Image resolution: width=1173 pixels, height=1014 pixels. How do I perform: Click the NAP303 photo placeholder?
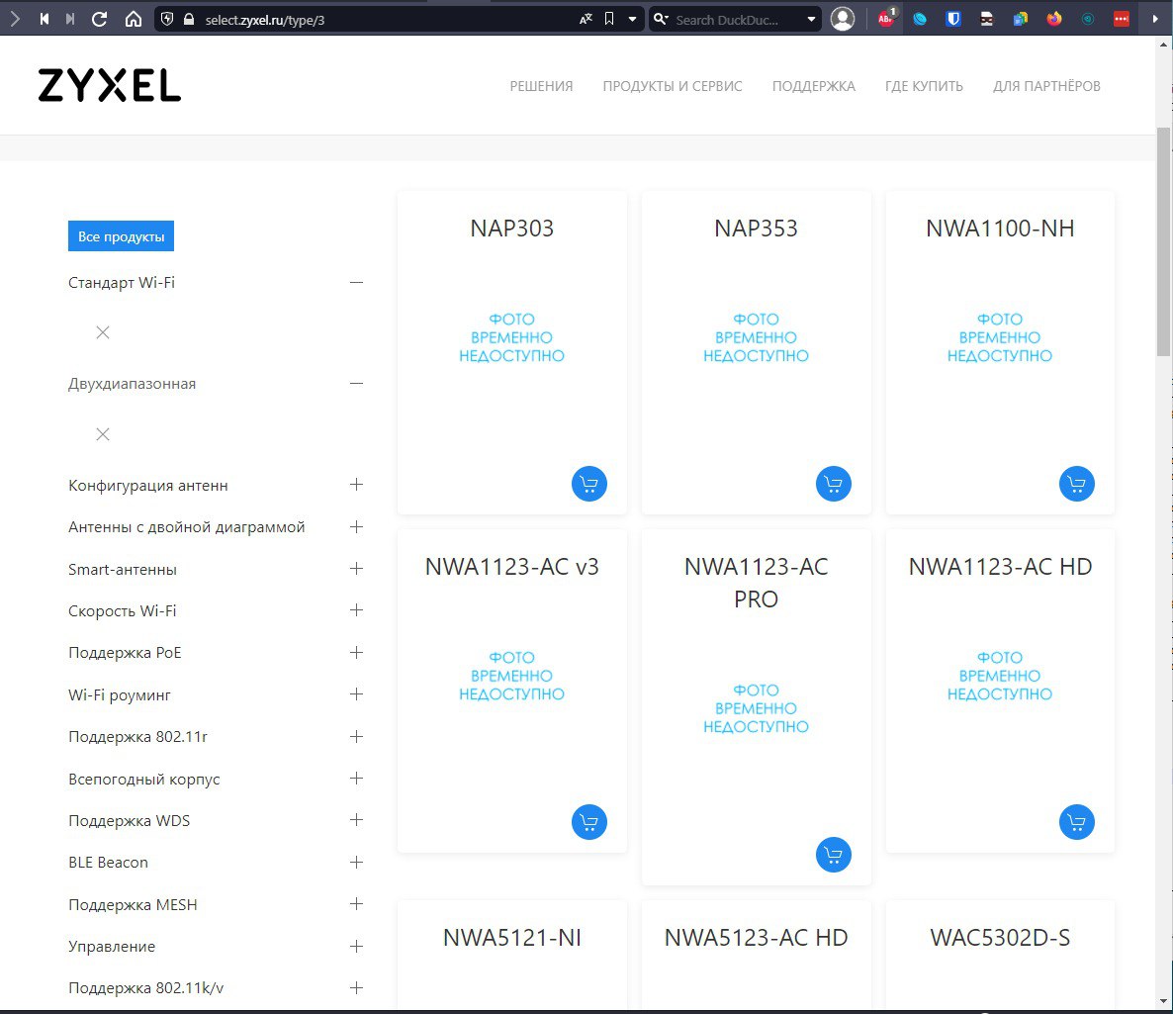[511, 337]
